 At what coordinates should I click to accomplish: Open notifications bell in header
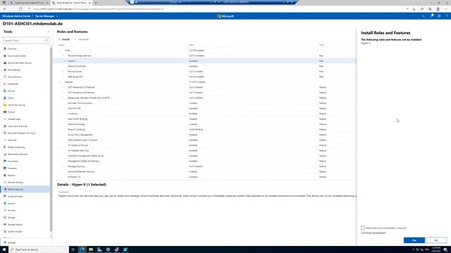(x=432, y=16)
